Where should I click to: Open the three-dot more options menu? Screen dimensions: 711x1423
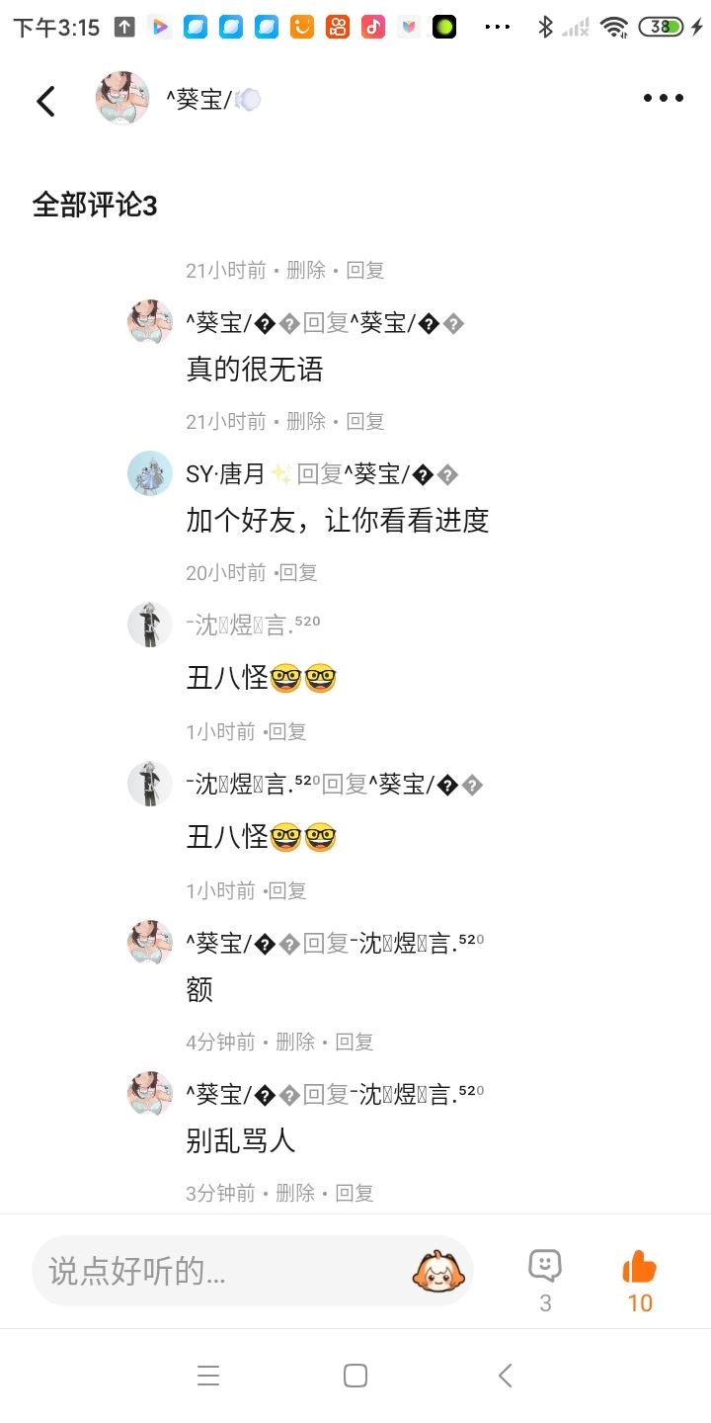[663, 98]
